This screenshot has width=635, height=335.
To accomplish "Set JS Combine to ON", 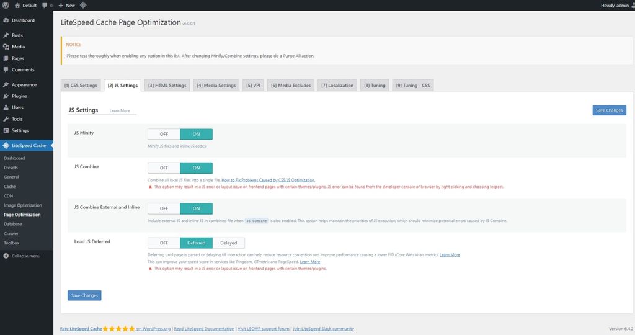I will tap(196, 167).
